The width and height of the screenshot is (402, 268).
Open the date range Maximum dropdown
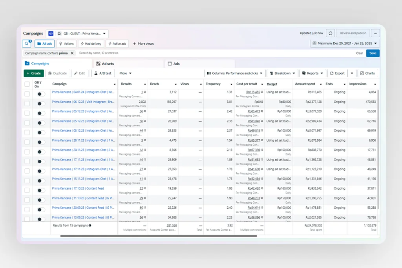point(345,44)
